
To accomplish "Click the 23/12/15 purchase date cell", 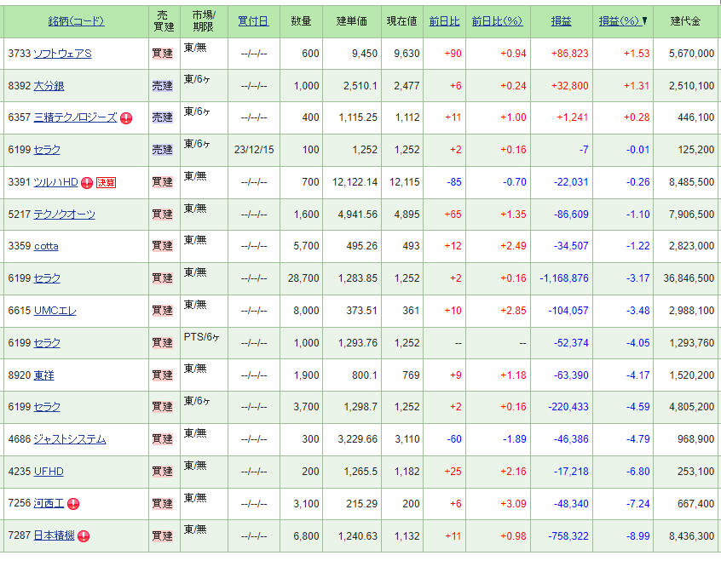I will click(x=254, y=150).
